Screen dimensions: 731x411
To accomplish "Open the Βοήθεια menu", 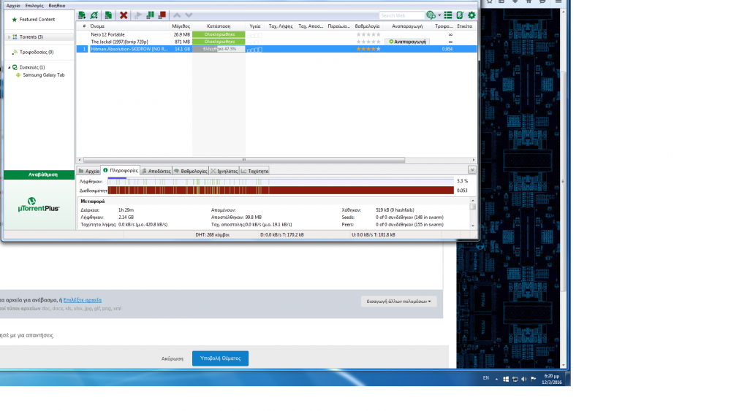I will pos(57,6).
